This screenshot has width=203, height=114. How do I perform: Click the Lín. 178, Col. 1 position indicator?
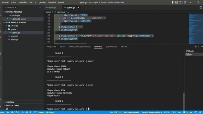(x=125, y=112)
